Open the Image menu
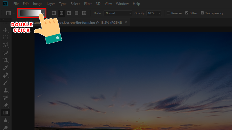The image size is (232, 130). (x=38, y=4)
